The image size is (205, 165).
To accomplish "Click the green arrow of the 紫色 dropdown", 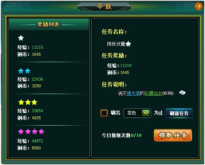I will pyautogui.click(x=146, y=113).
